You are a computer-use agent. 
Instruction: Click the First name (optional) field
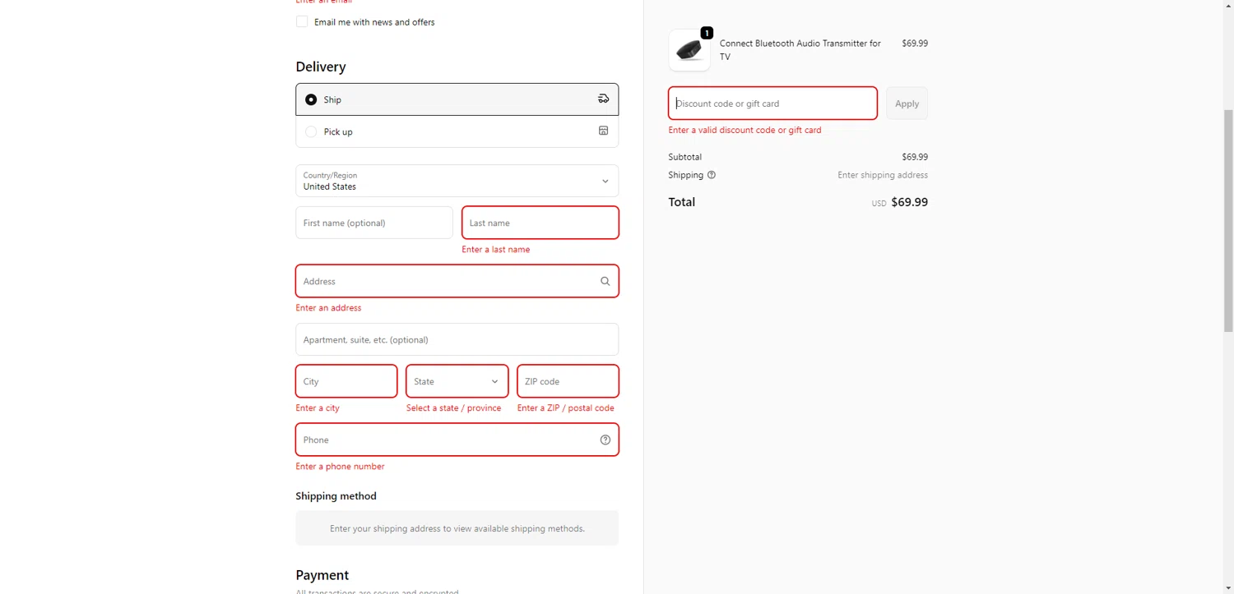click(x=374, y=223)
